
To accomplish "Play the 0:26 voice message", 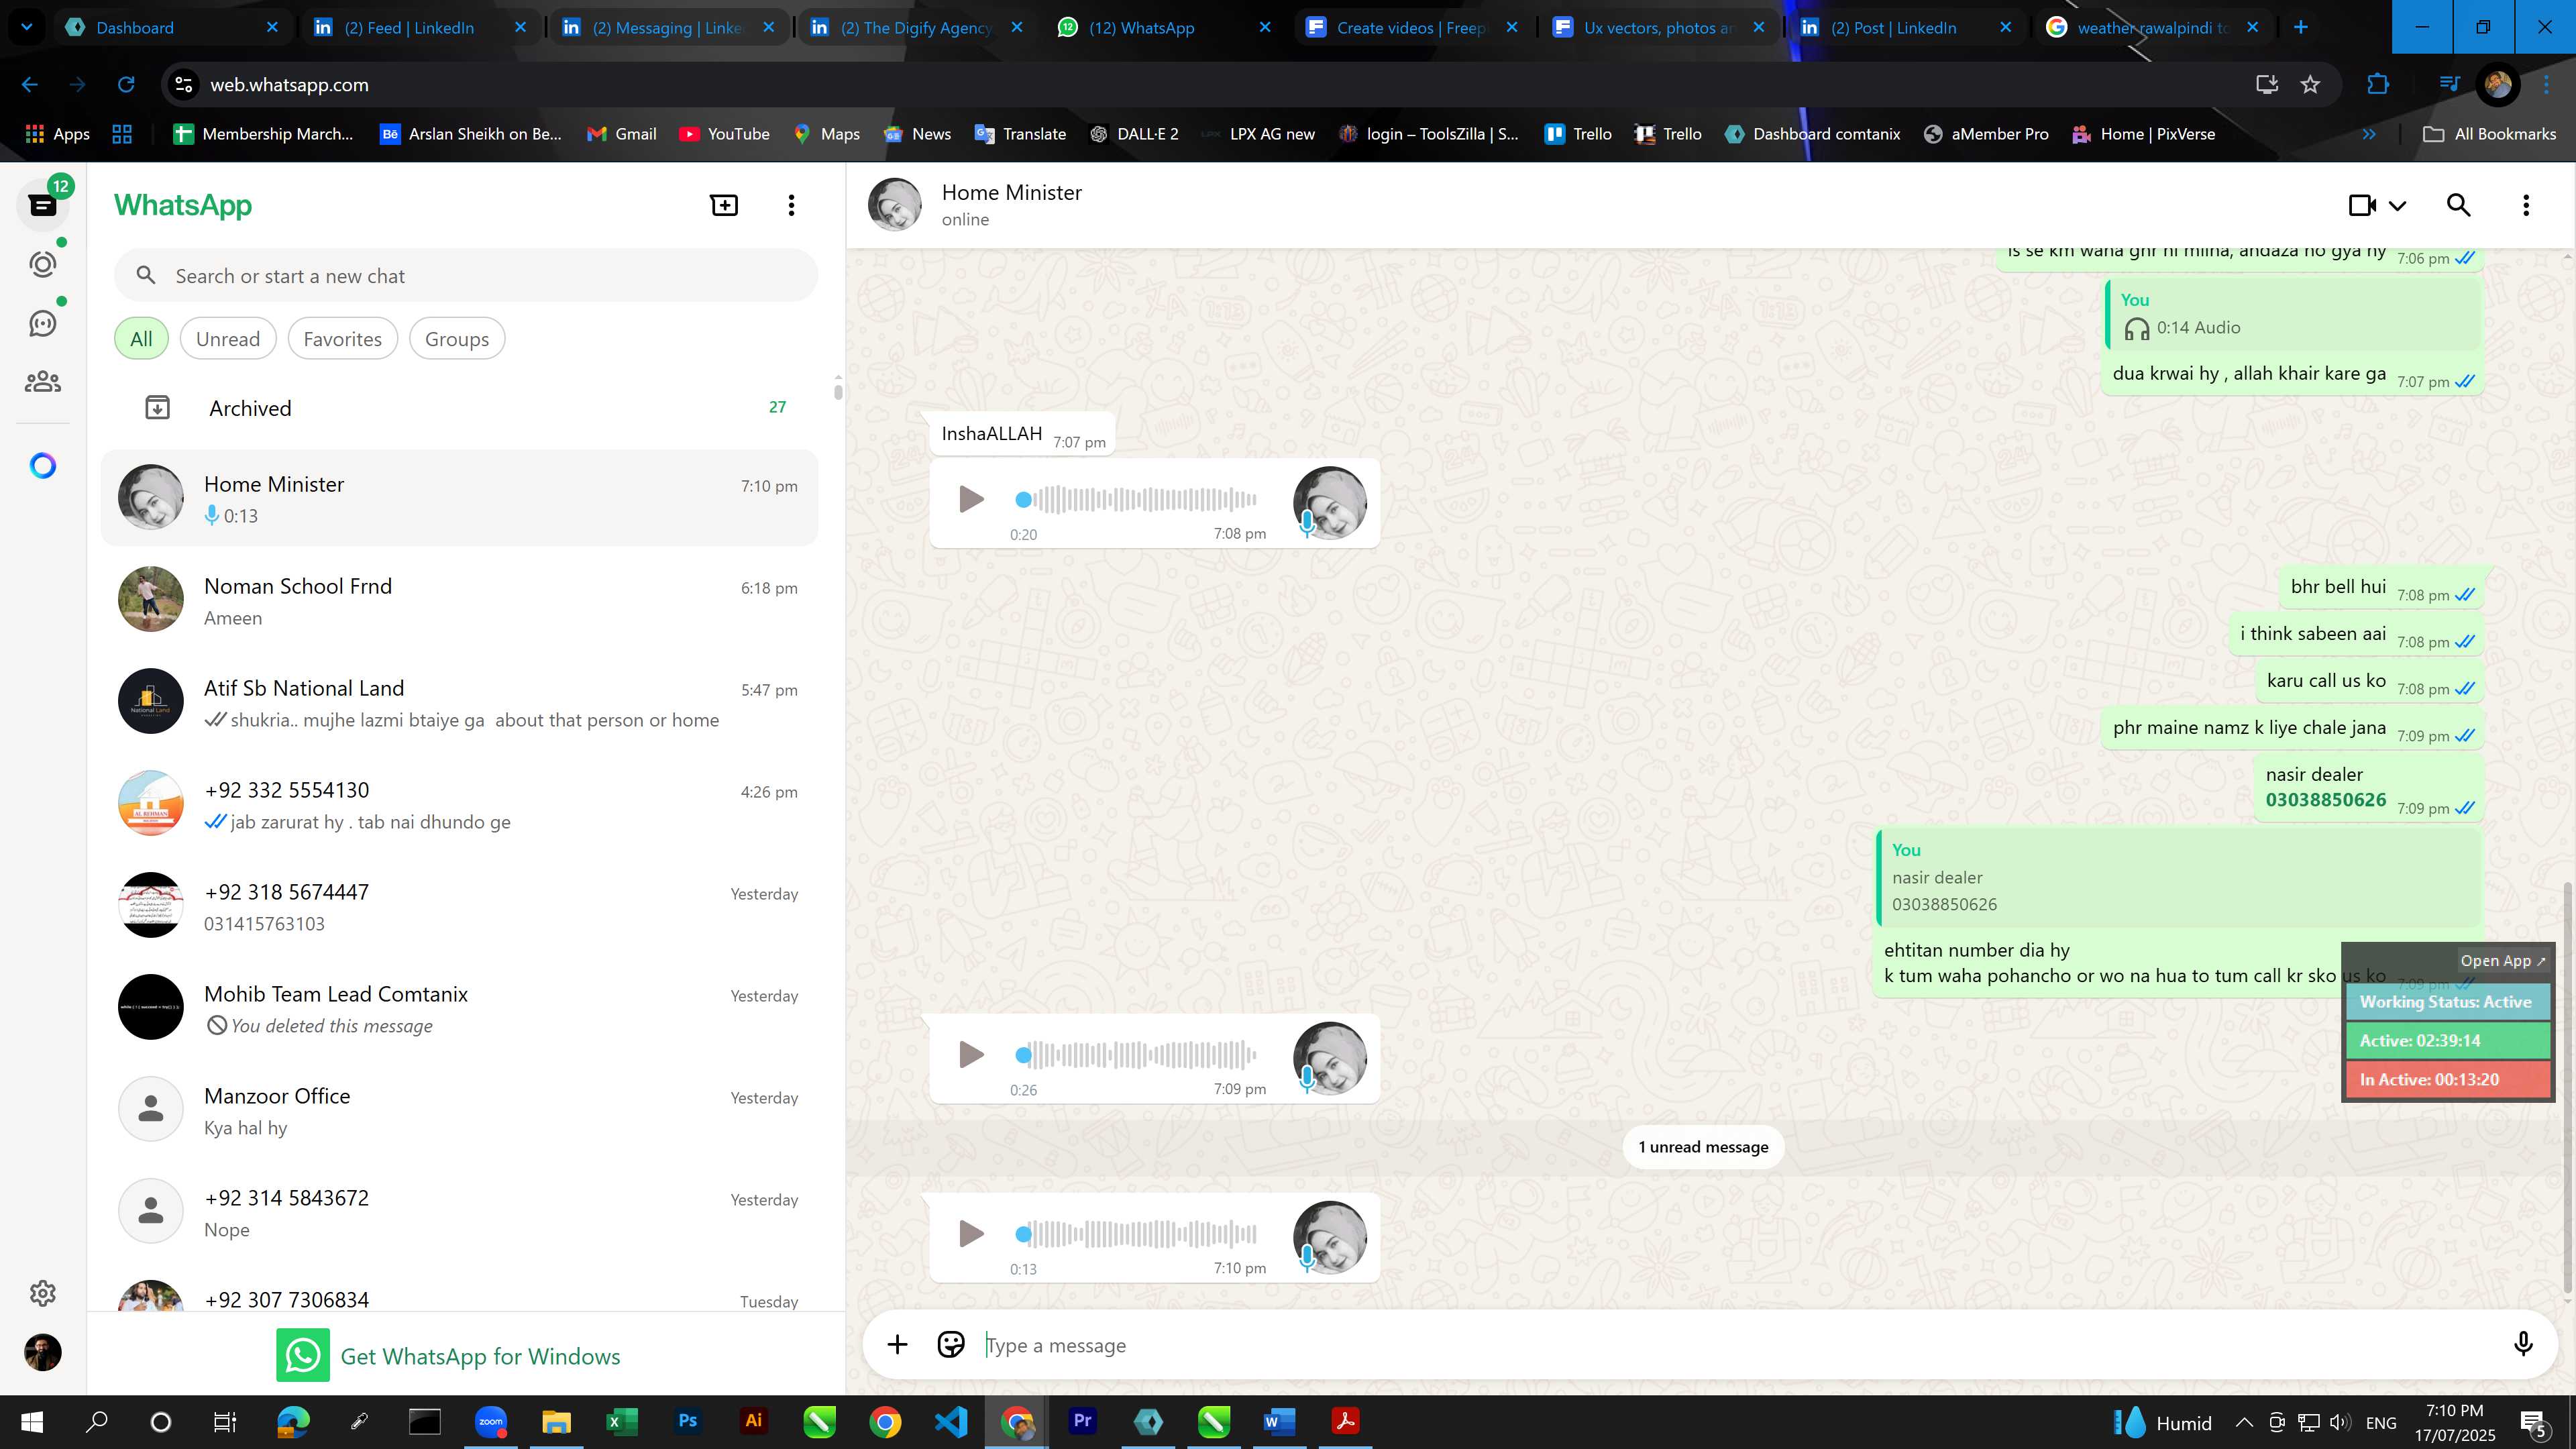I will click(970, 1054).
